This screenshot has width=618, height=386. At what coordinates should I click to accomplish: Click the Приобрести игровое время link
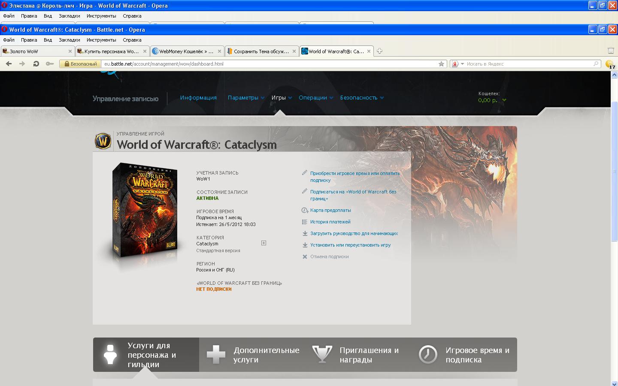click(355, 177)
